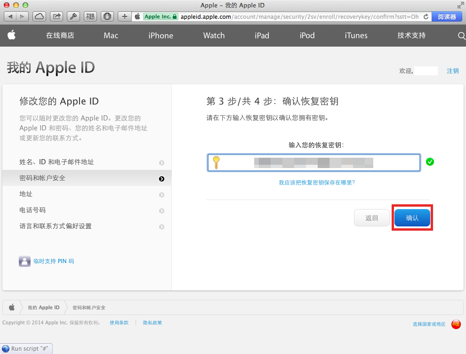Expand arrow beside 姓名、ID 和电子邮件地址

point(161,162)
